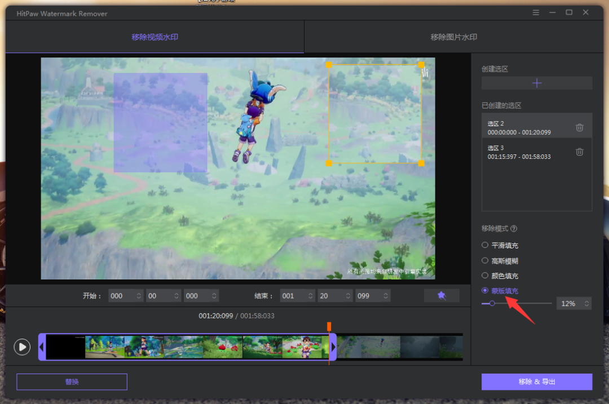This screenshot has height=404, width=609.
Task: Click stepper arrows on end 20 field
Action: (348, 296)
